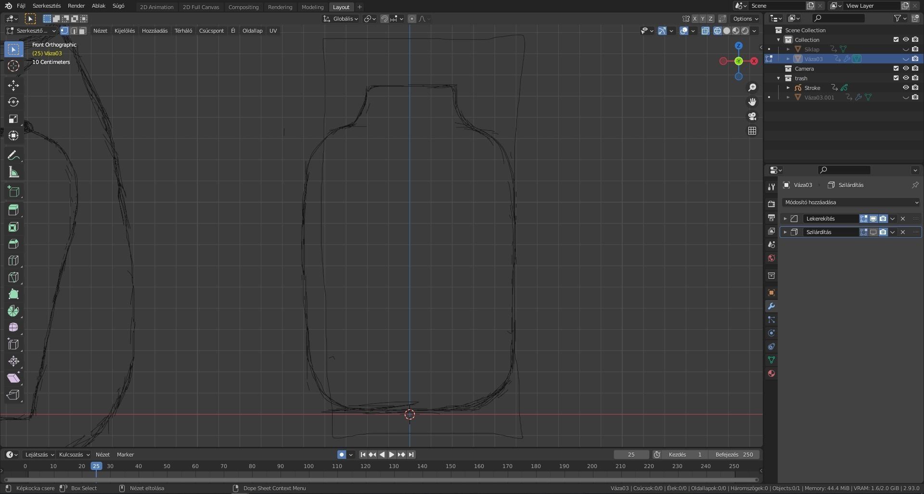This screenshot has height=494, width=924.
Task: Click the zoom view magnifier icon
Action: point(752,87)
